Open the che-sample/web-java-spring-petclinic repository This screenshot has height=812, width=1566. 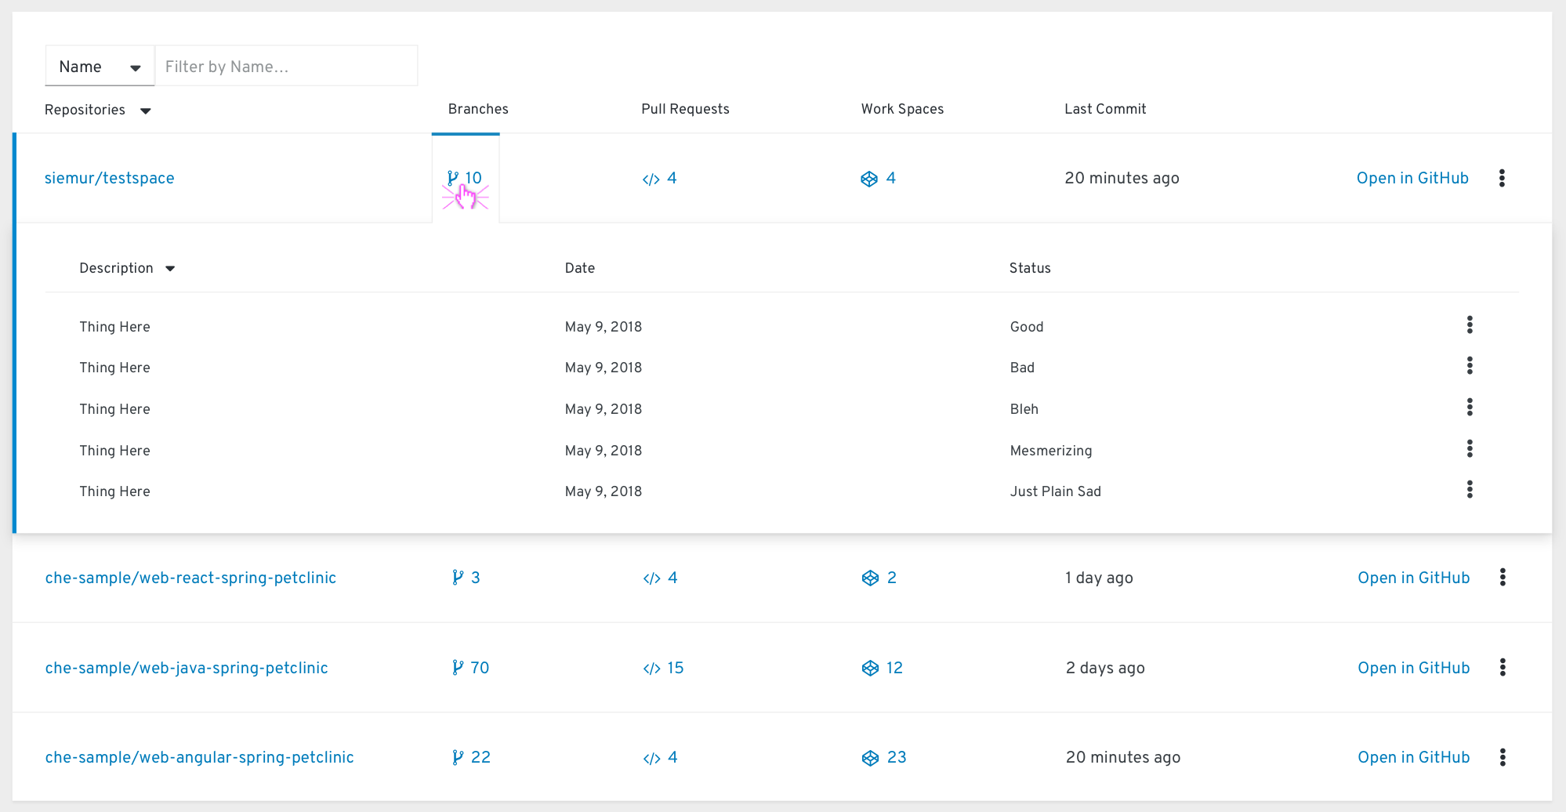pos(187,668)
